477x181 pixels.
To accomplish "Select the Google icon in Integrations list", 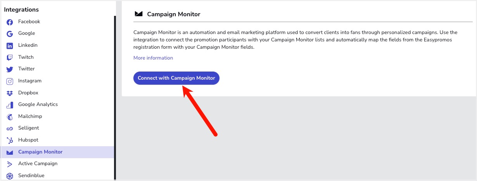I will click(x=10, y=34).
